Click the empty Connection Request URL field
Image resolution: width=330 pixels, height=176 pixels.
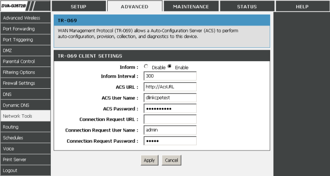point(170,119)
